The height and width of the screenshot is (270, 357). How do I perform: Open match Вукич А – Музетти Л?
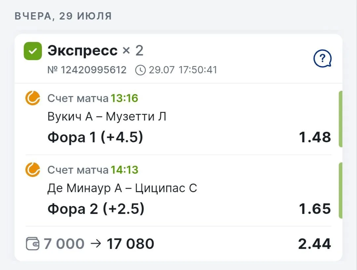[x=107, y=117]
